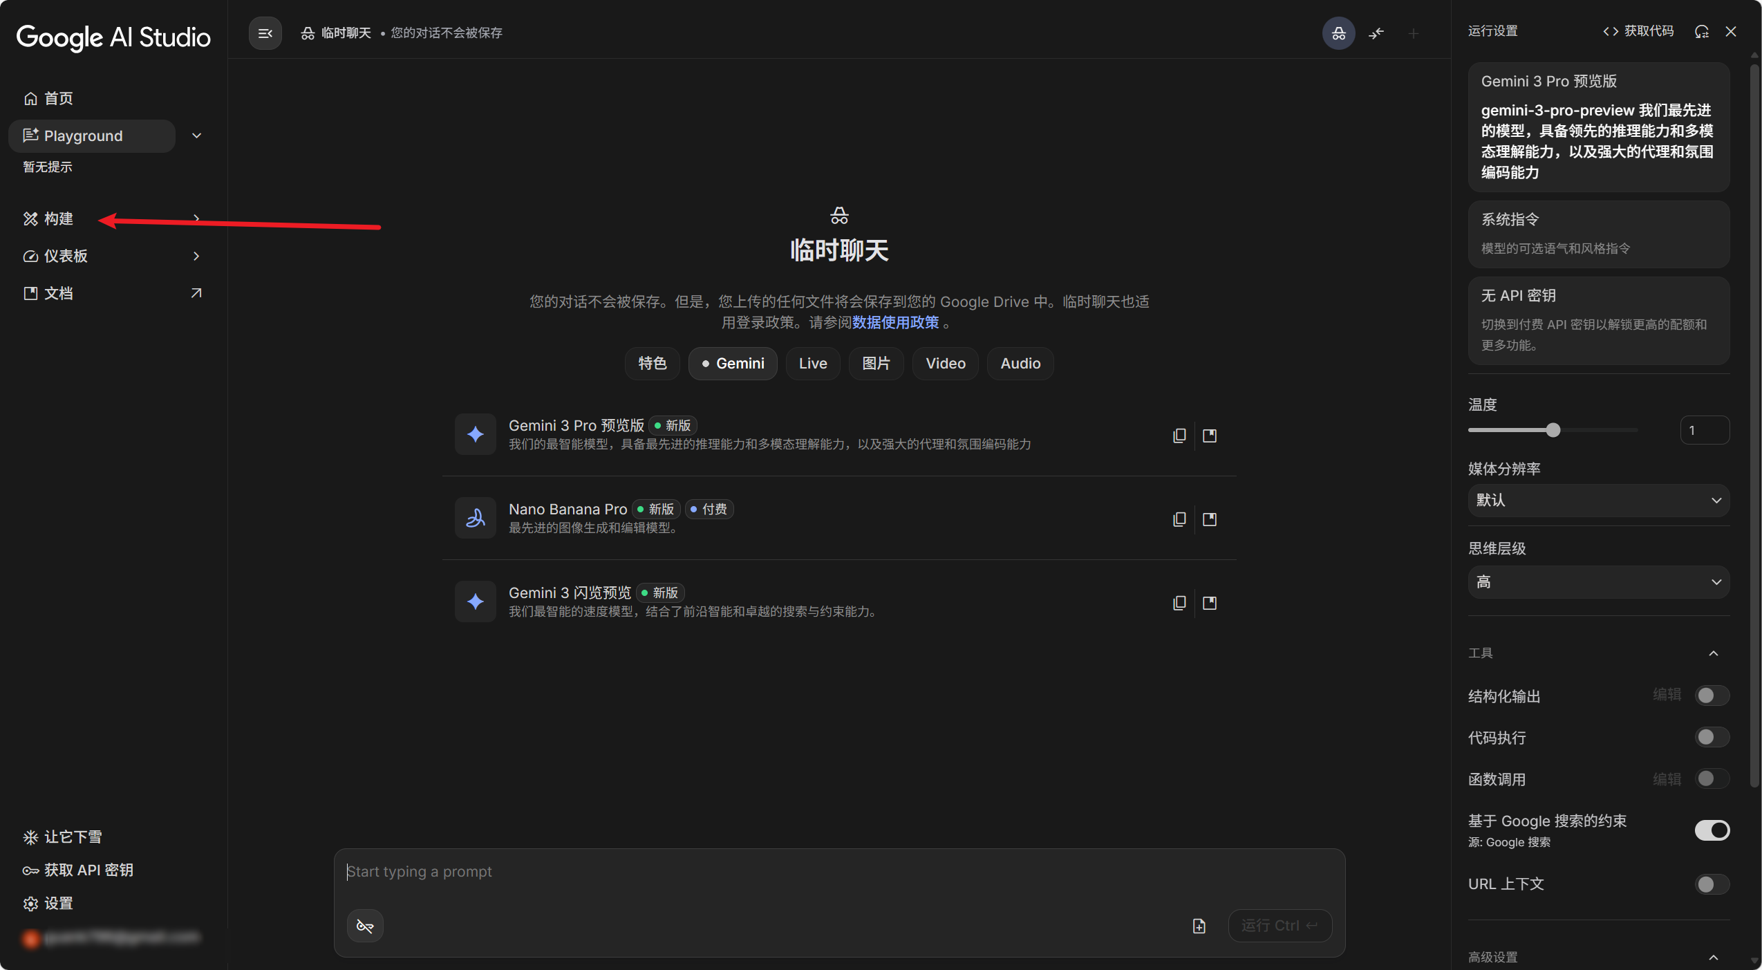Open the 数据使用政策 link

pyautogui.click(x=894, y=321)
